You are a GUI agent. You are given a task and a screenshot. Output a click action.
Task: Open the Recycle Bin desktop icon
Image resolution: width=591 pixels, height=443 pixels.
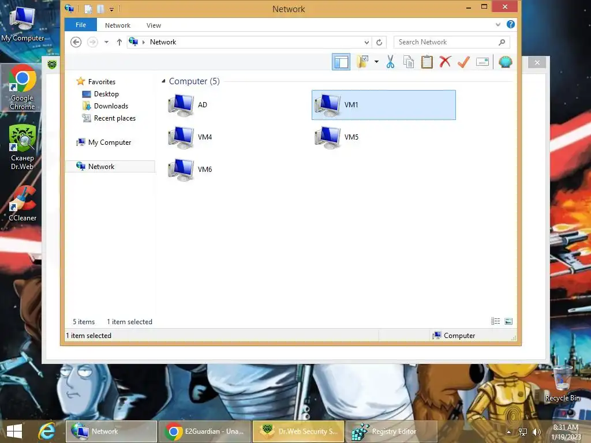coord(562,384)
